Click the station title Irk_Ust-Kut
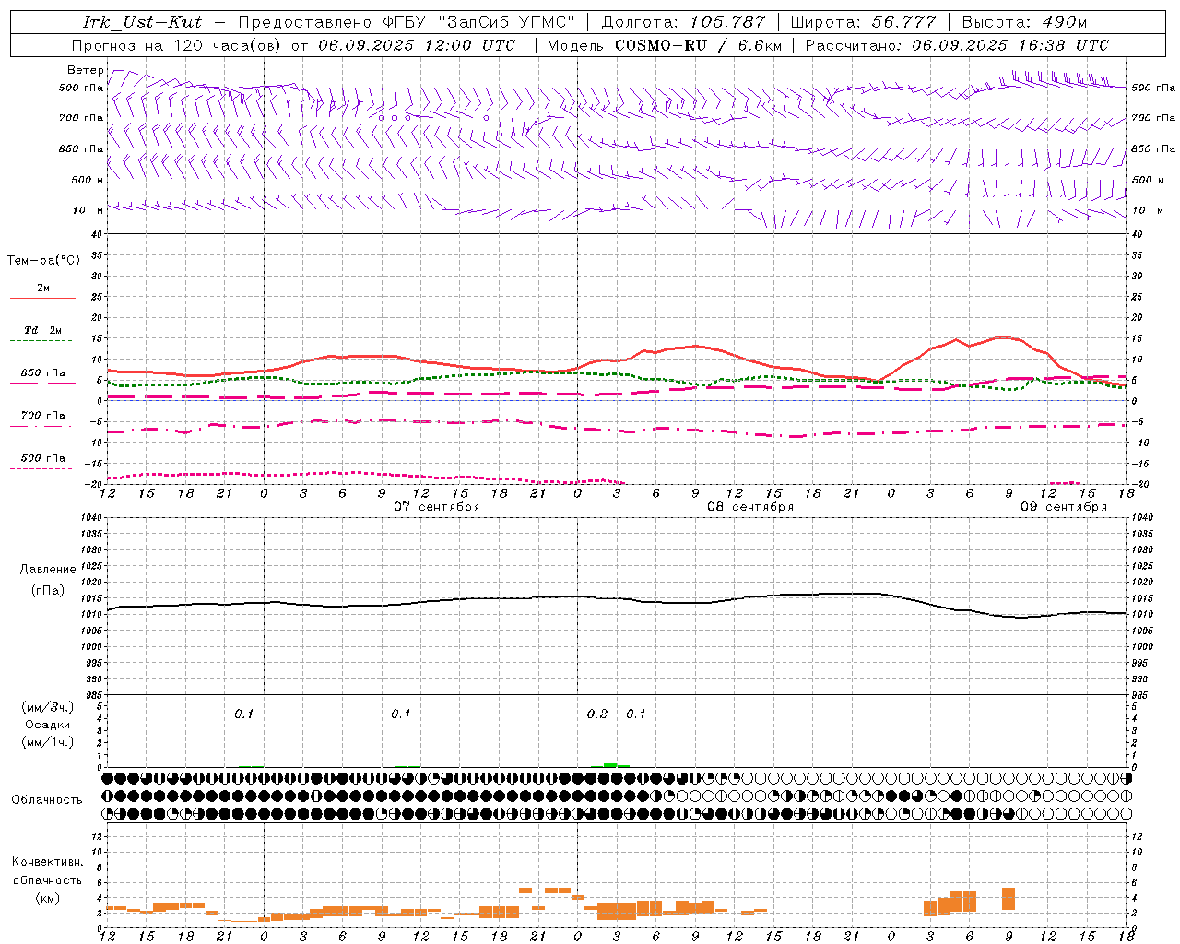Viewport: 1180px width, 944px height. click(142, 22)
